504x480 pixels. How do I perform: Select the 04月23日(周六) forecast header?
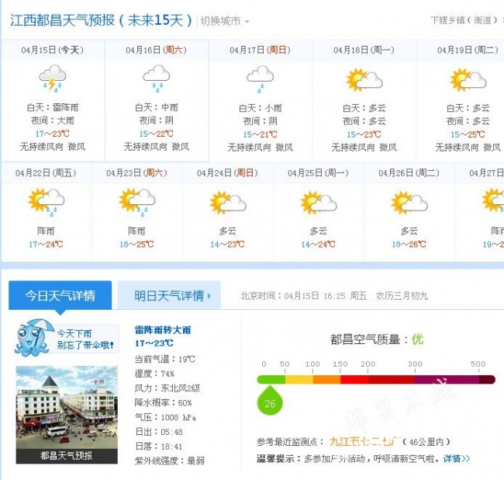click(x=137, y=173)
